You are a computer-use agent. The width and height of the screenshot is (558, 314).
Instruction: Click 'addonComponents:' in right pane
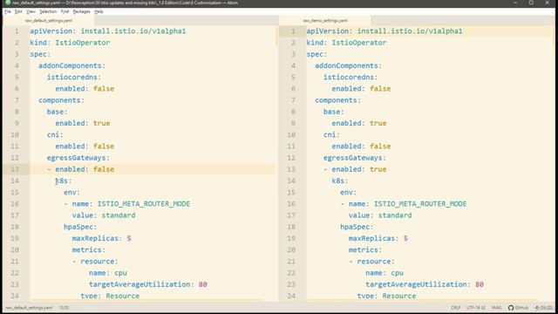click(349, 65)
